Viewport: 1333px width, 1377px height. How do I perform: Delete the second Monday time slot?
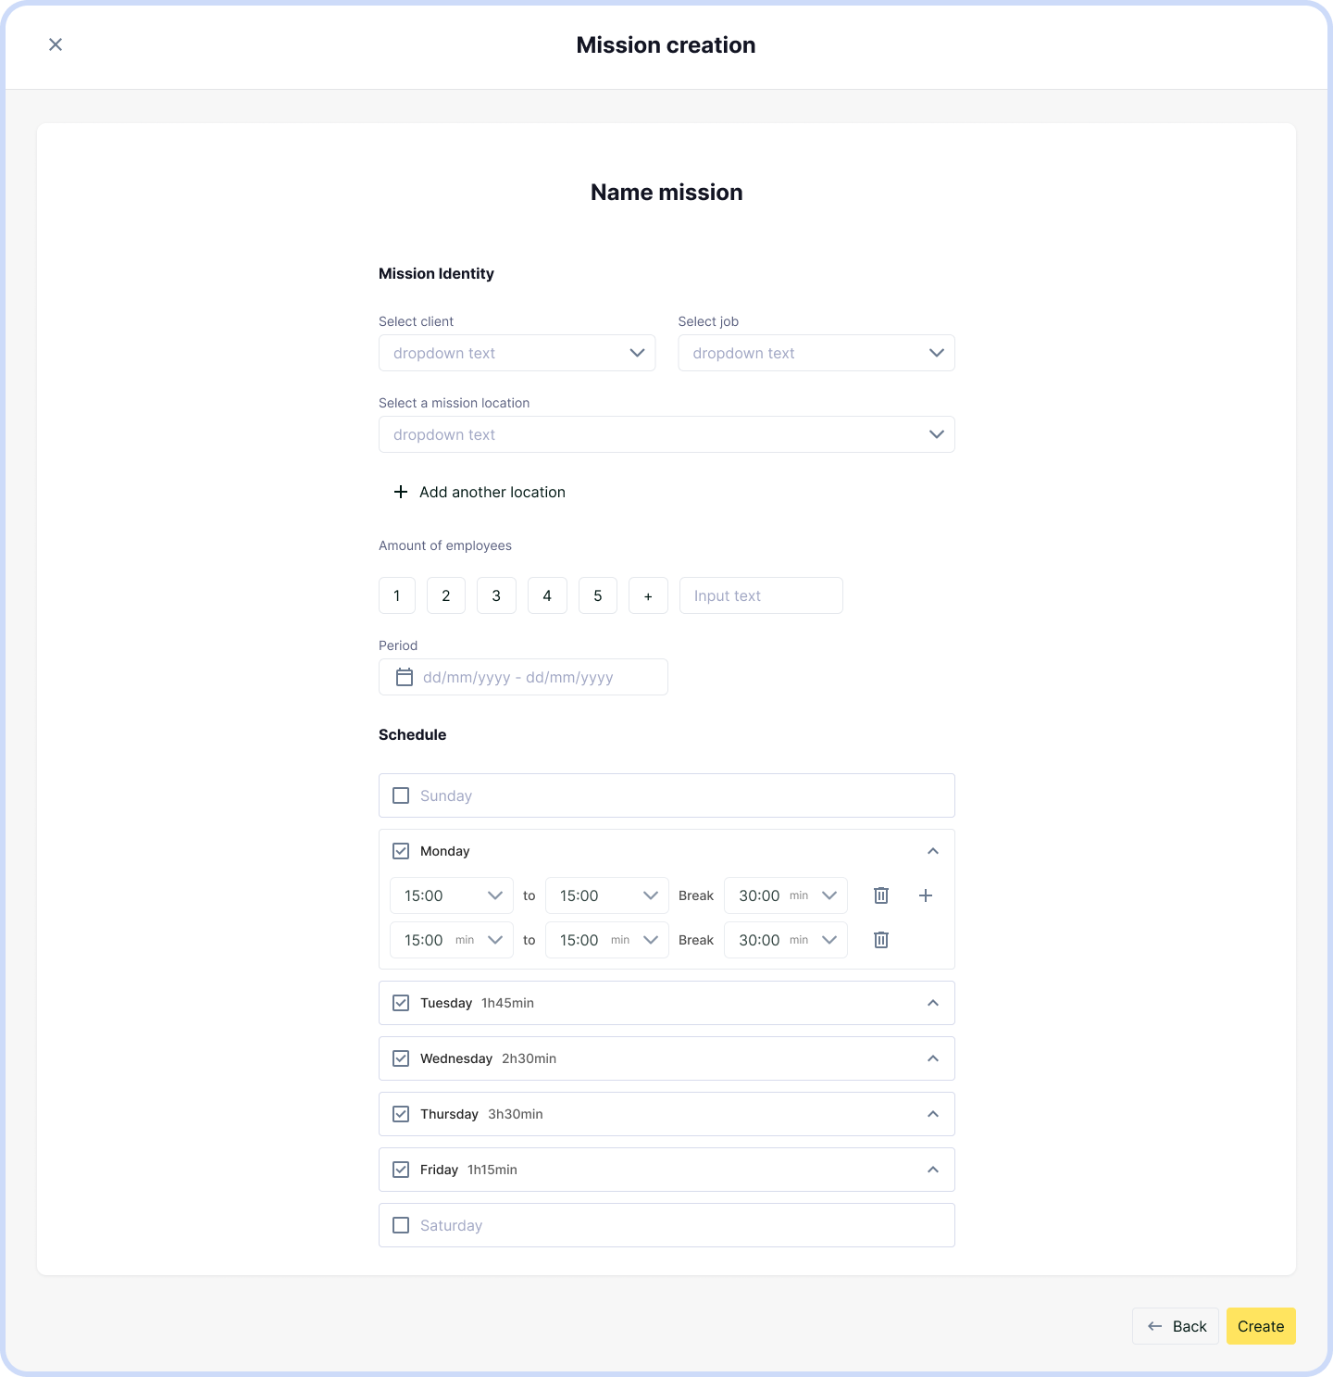881,940
